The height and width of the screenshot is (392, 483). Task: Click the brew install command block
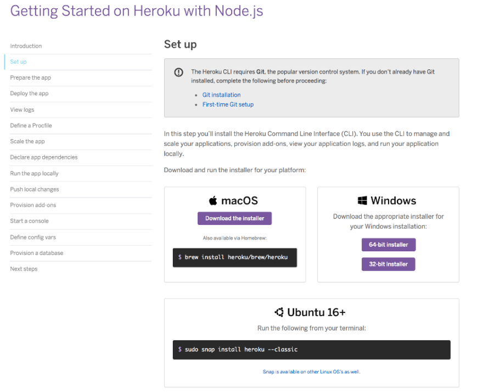point(235,257)
